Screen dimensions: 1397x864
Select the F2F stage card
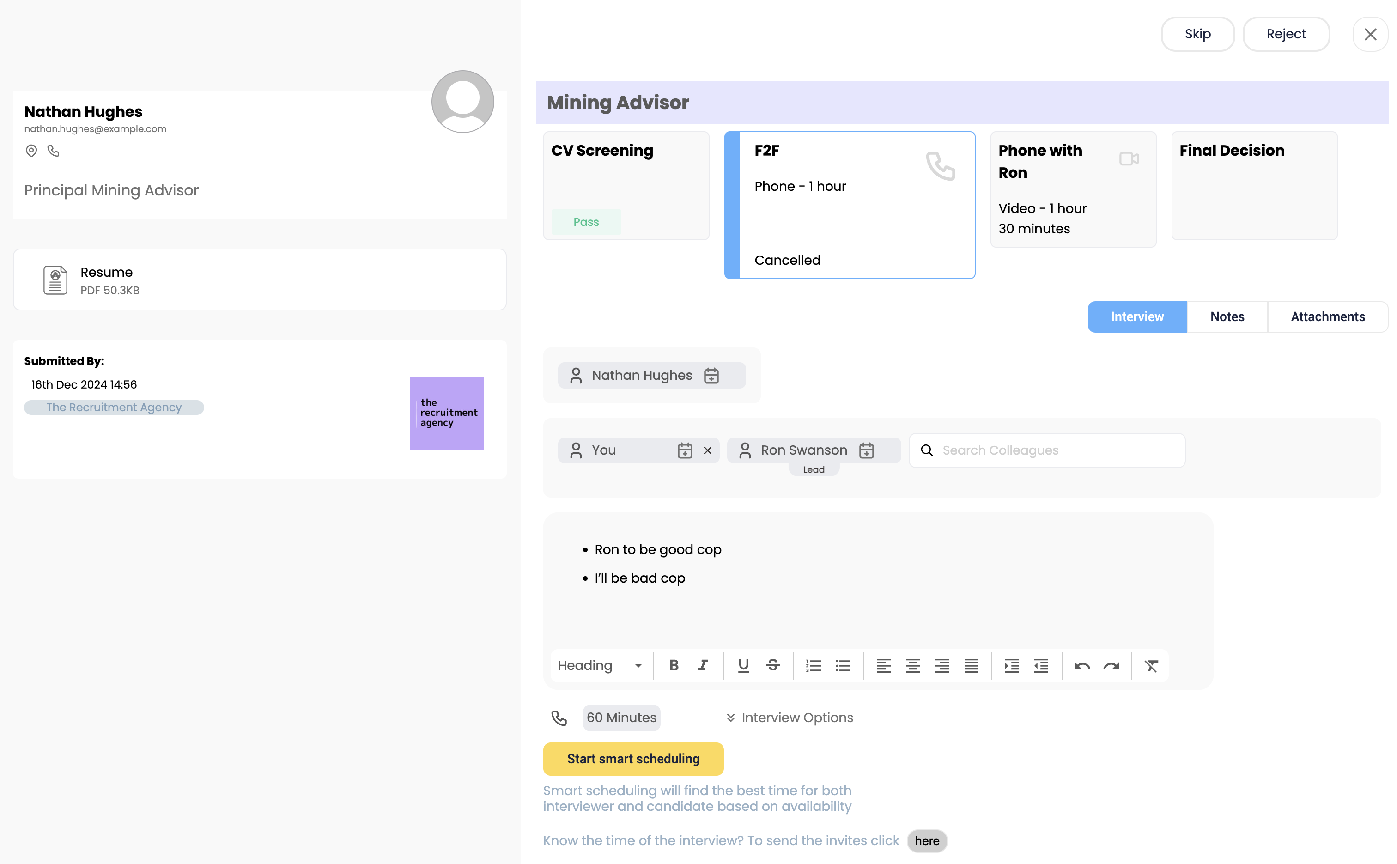(850, 205)
